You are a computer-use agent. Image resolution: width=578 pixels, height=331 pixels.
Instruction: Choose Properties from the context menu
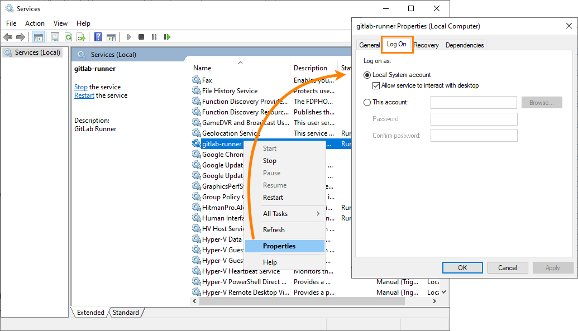tap(280, 246)
